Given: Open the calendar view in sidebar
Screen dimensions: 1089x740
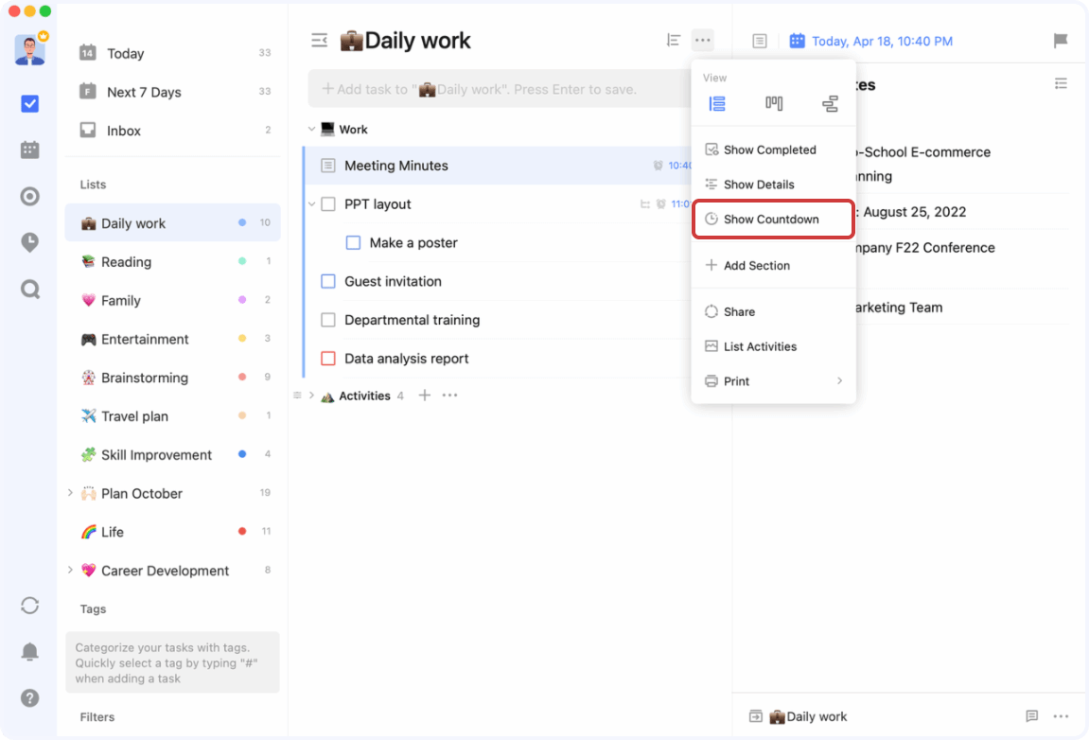Looking at the screenshot, I should [x=29, y=150].
